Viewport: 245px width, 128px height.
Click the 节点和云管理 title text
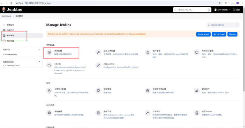[207, 51]
